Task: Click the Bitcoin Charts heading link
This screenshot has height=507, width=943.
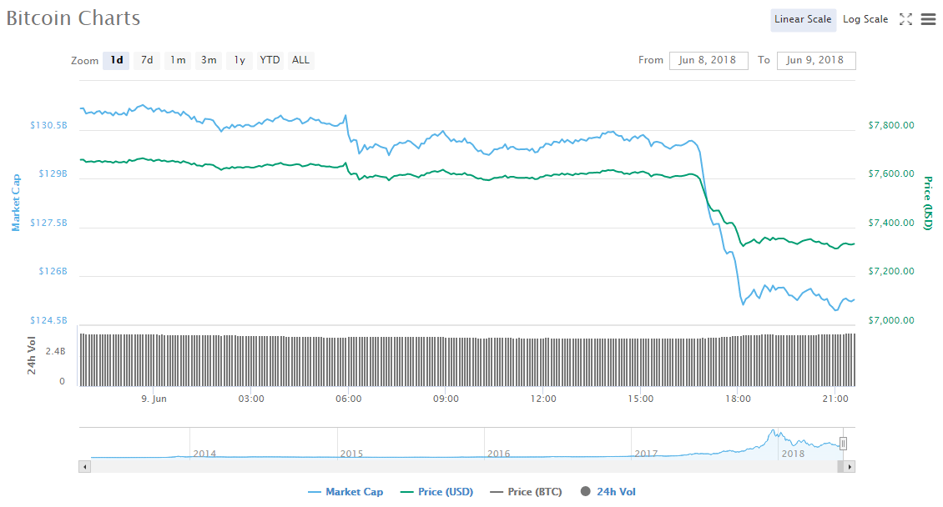Action: (x=73, y=18)
